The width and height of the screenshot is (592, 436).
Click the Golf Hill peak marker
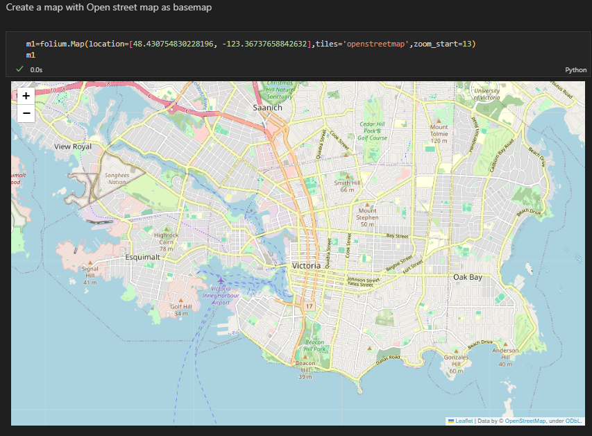tap(181, 301)
